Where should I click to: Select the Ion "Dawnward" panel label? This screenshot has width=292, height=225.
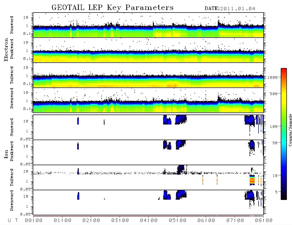pyautogui.click(x=12, y=200)
